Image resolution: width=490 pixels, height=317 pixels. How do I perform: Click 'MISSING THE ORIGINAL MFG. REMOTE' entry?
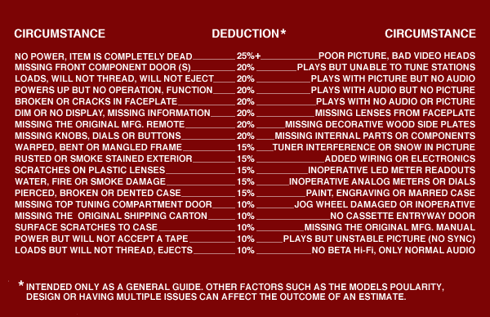tap(100, 124)
